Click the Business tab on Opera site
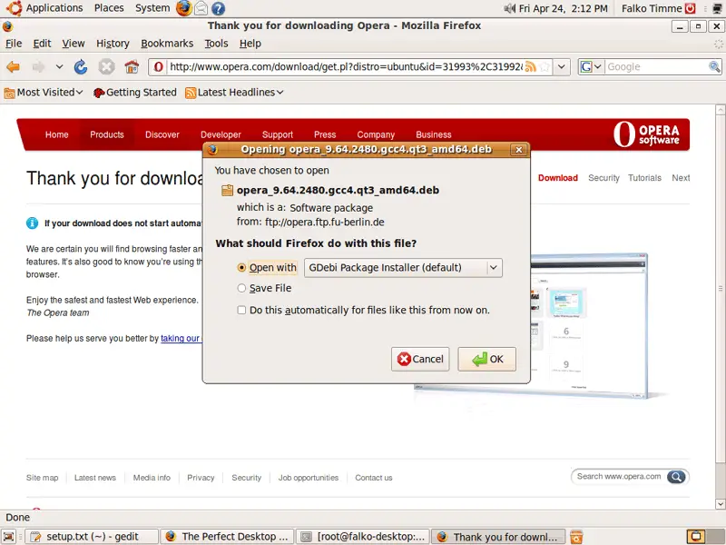The height and width of the screenshot is (545, 726). [x=433, y=134]
